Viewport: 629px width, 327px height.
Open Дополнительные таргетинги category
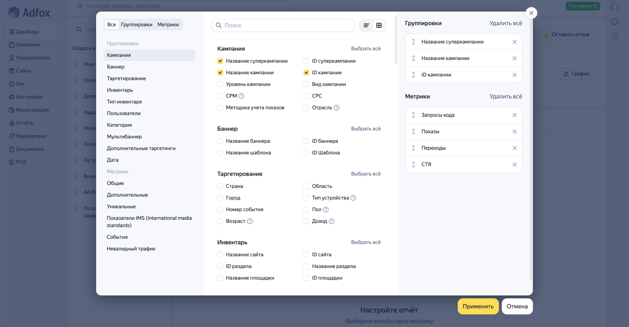[x=149, y=148]
